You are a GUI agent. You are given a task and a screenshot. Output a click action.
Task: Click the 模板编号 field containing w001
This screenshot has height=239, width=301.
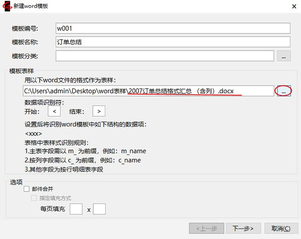173,28
